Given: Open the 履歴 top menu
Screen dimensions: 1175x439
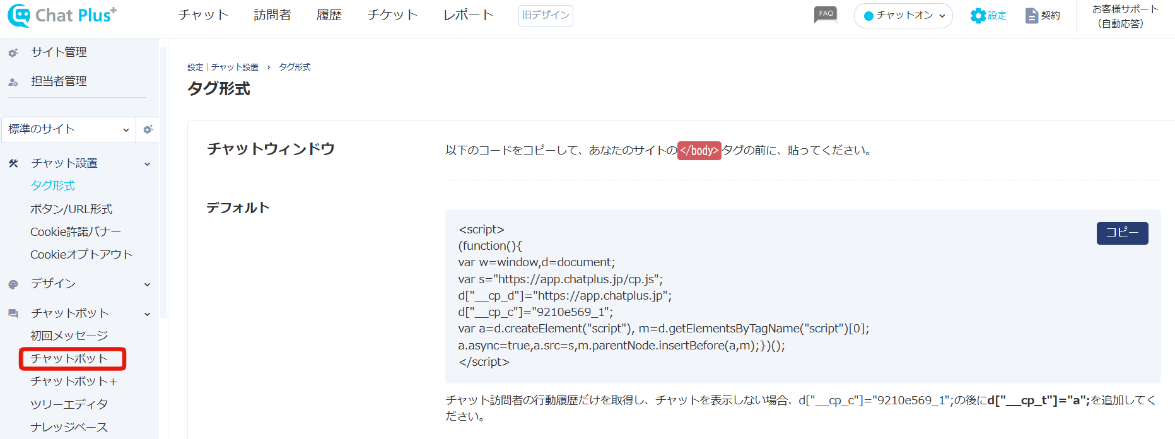Looking at the screenshot, I should pyautogui.click(x=329, y=15).
